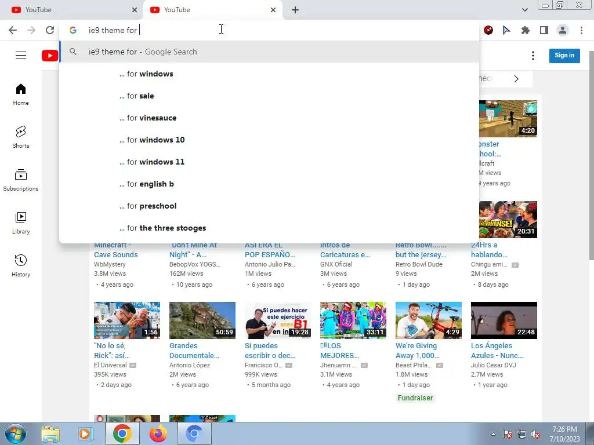Viewport: 594px width, 445px height.
Task: Open 'We're Giving Away 1,000...' video title
Action: pos(418,351)
